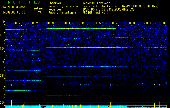Click the 0052 time marker
This screenshot has height=108, width=170.
pyautogui.click(x=35, y=23)
